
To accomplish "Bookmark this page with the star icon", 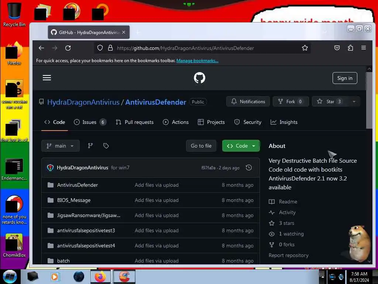I will (x=305, y=48).
